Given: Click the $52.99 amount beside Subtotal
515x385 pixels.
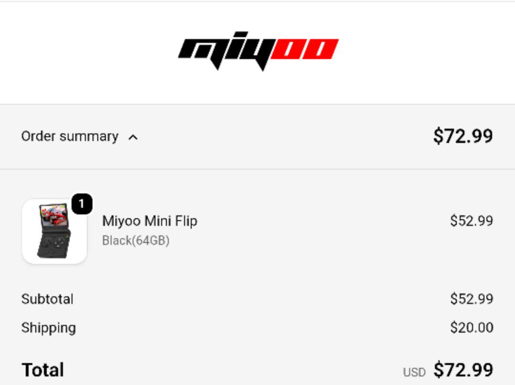Looking at the screenshot, I should [x=471, y=299].
